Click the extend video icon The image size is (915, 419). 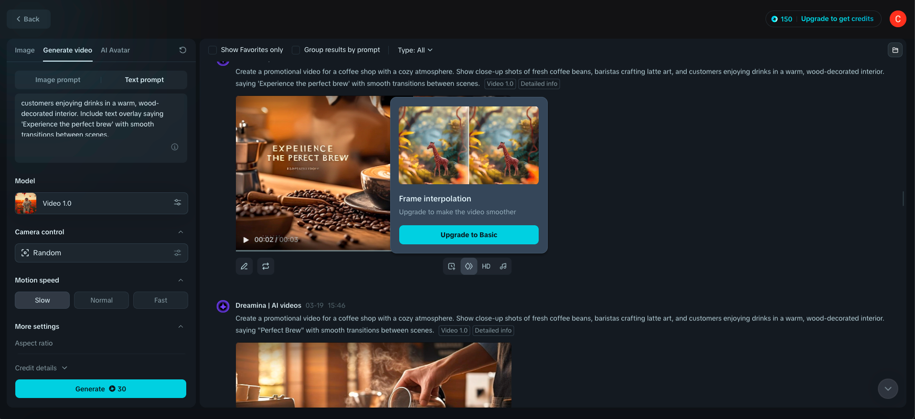coord(451,266)
